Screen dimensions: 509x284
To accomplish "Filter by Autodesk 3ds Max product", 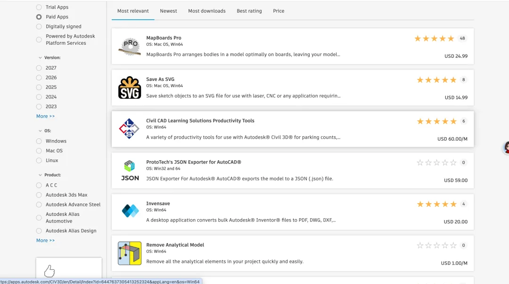I will [x=39, y=195].
